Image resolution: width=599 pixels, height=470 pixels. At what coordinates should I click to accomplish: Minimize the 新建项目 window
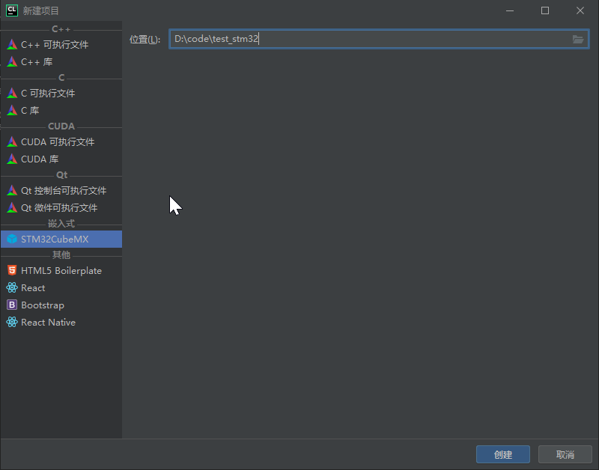(510, 10)
